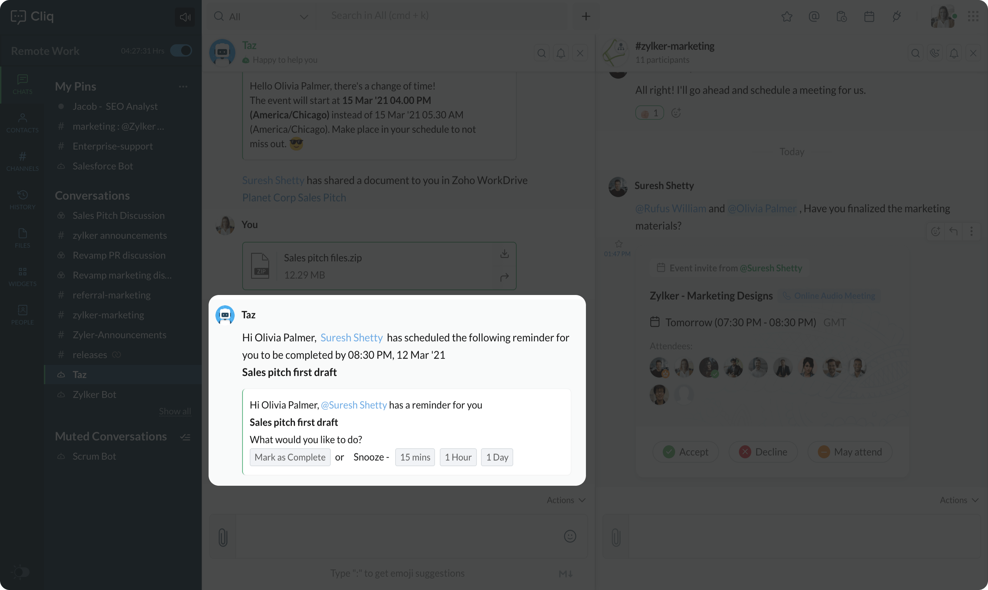Expand the Muted Conversations section
Screen dimensions: 988x590
111,436
